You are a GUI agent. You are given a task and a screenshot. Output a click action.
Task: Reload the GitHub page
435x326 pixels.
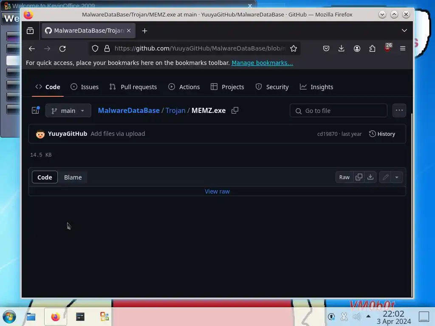tap(62, 48)
